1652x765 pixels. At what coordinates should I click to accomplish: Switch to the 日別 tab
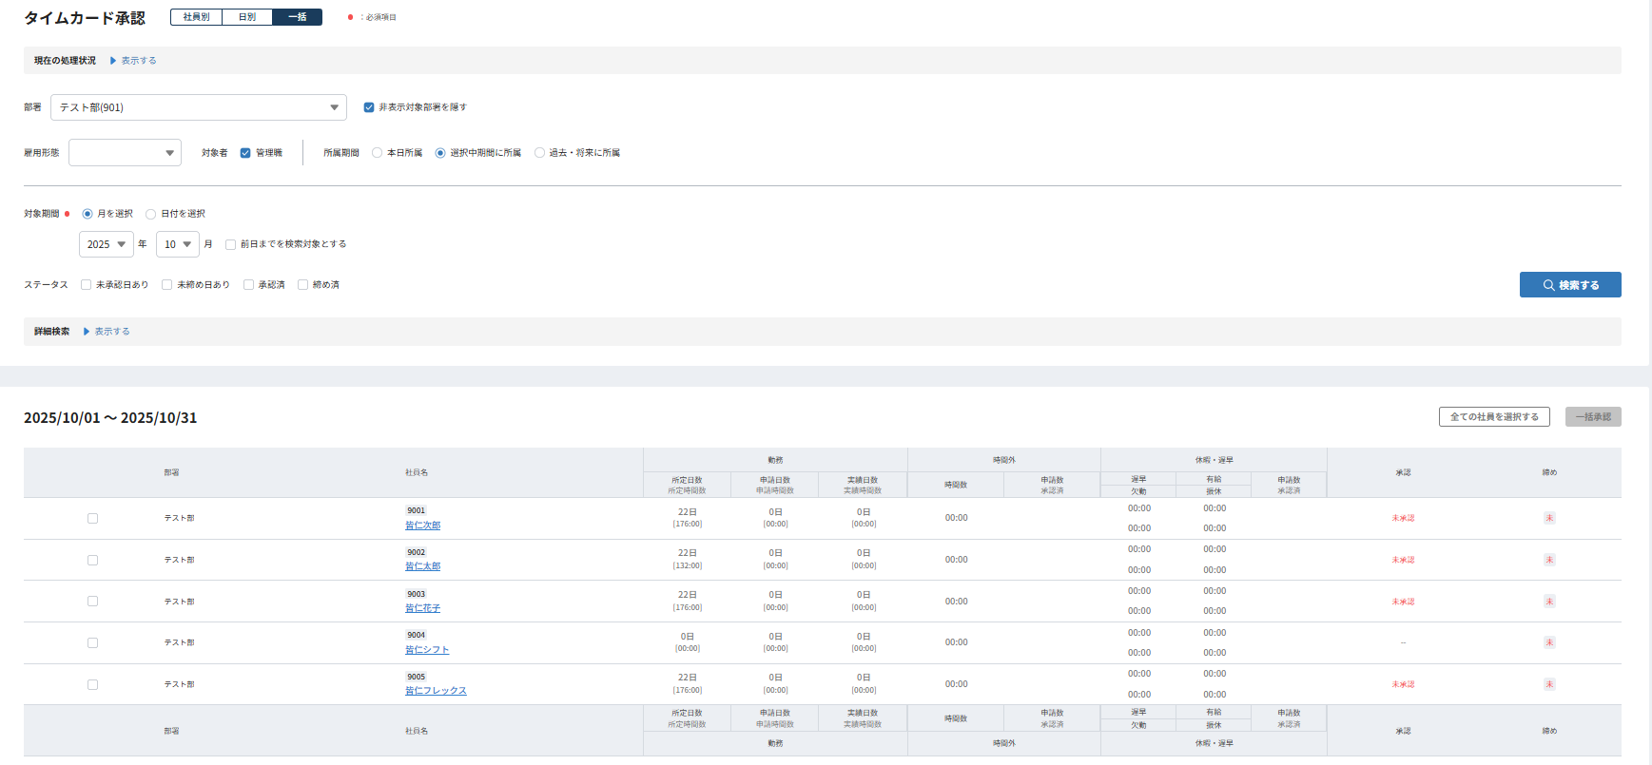coord(247,17)
